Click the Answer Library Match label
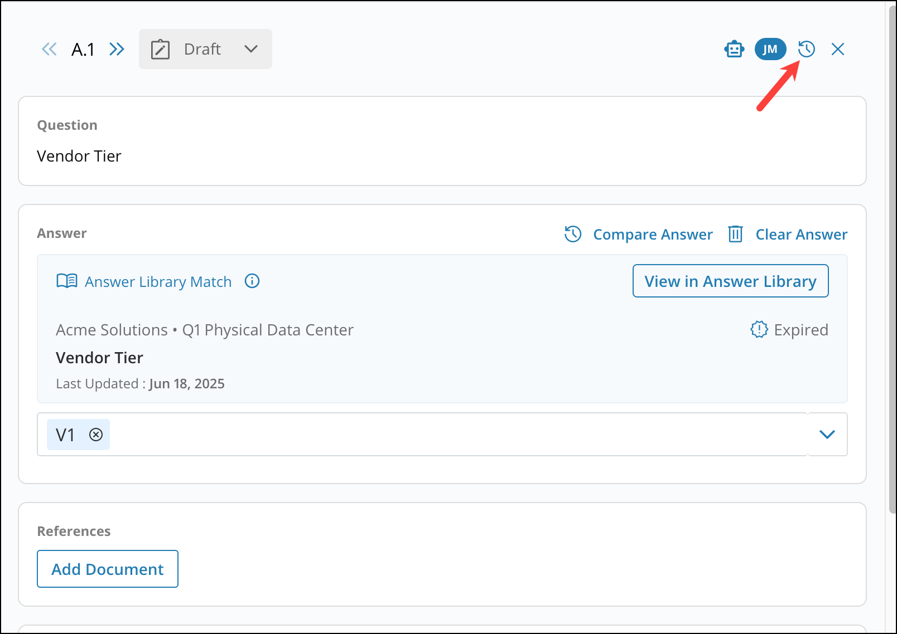This screenshot has height=634, width=897. coord(158,282)
